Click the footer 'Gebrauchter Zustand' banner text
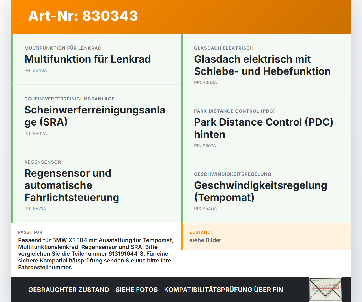 (156, 290)
